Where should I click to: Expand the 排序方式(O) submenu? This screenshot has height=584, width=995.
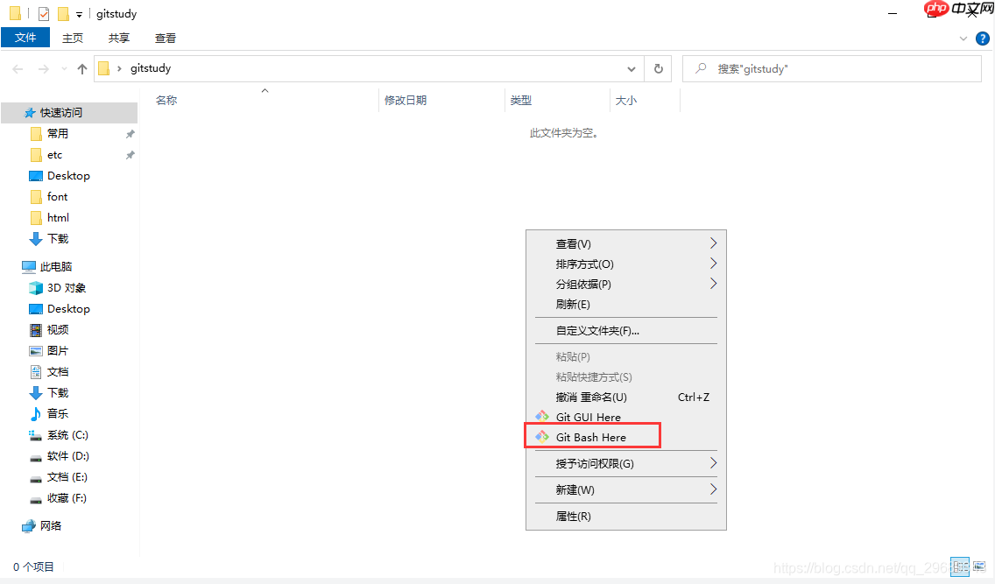(625, 264)
